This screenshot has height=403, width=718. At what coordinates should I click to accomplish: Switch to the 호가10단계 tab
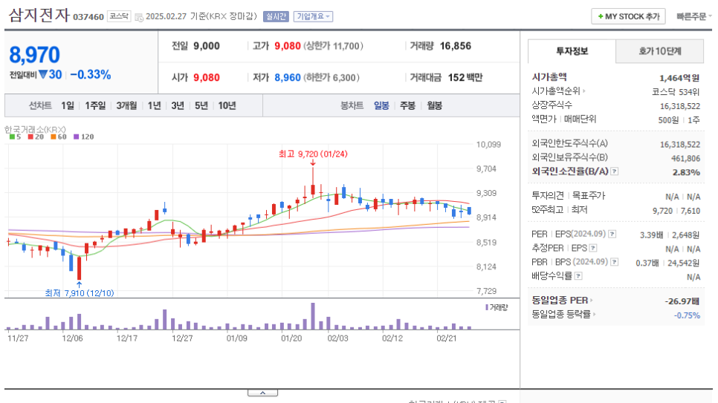660,51
